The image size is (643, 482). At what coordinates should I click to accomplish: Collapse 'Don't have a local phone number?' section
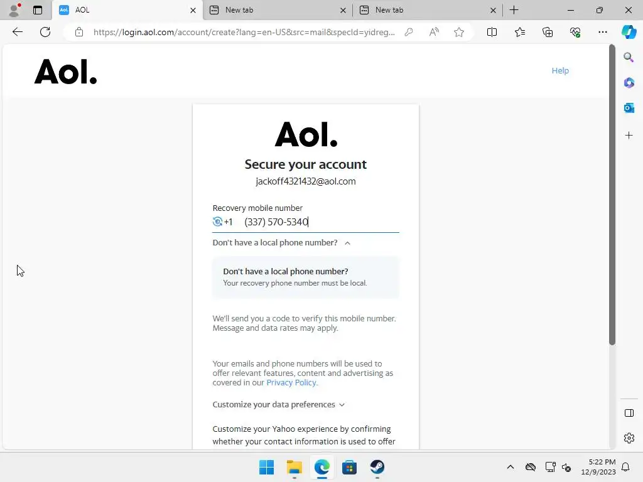(281, 243)
